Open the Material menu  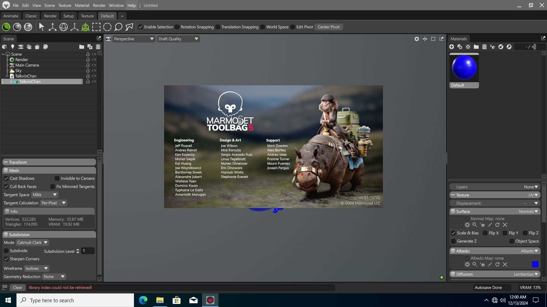click(82, 5)
